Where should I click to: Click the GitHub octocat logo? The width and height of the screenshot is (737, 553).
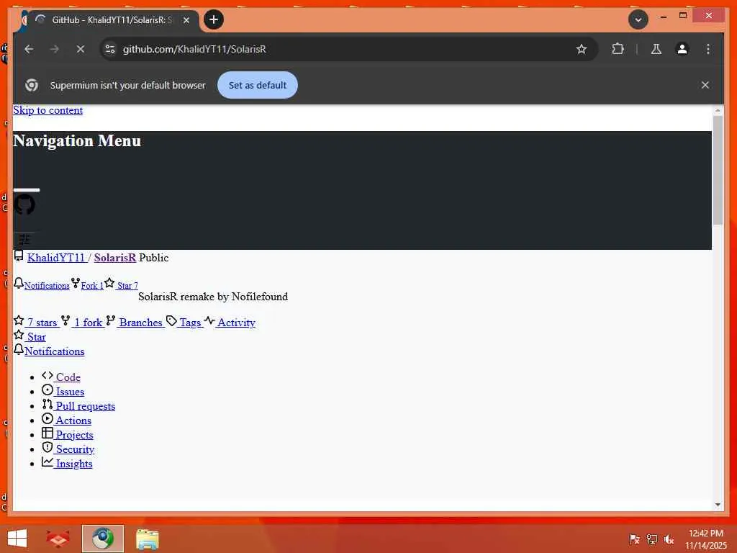point(24,205)
